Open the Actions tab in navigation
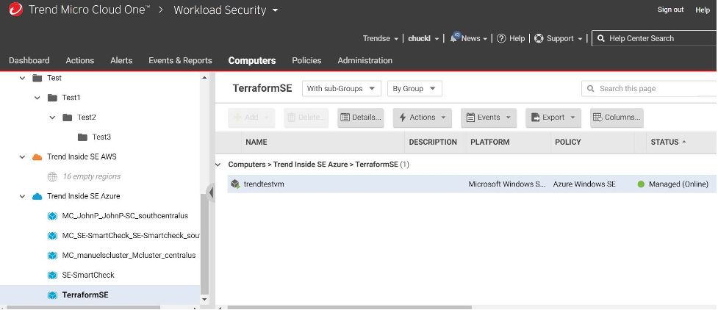Screen dimensions: 718x310 tap(79, 60)
